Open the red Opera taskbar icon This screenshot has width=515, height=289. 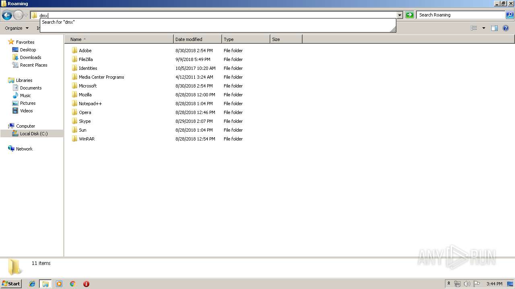[x=86, y=284]
